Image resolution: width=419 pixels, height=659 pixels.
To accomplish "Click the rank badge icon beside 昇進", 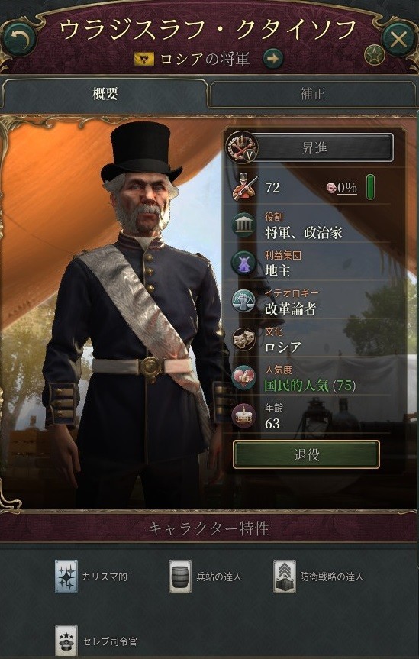I will [242, 147].
